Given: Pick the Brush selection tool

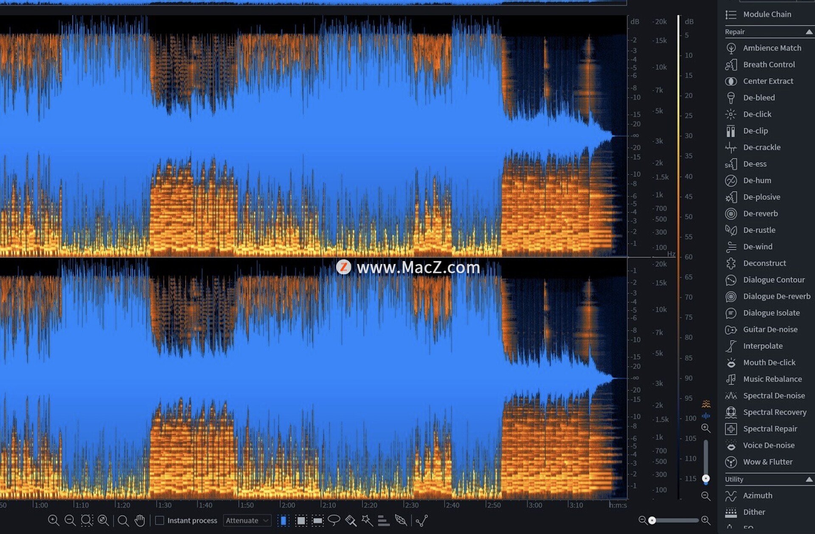Looking at the screenshot, I should tap(351, 520).
